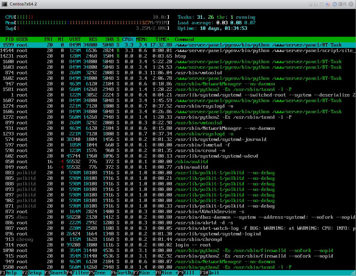Viewport: 356px width, 276px height.
Task: Click F7 Nice - to lower niceness
Action: 144,273
